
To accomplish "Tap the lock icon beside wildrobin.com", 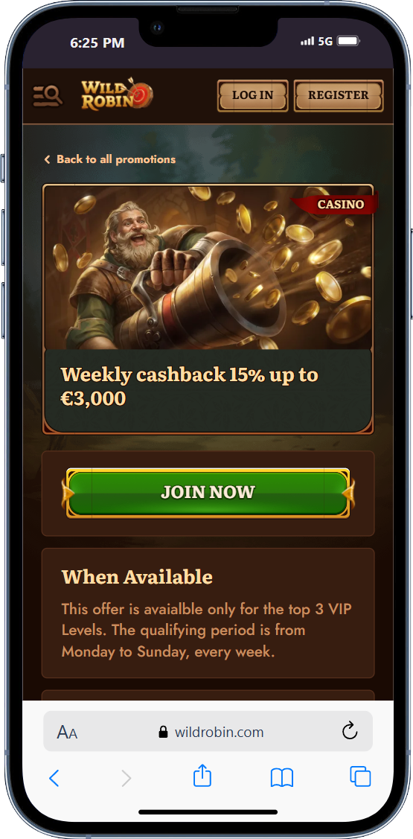I will [163, 732].
